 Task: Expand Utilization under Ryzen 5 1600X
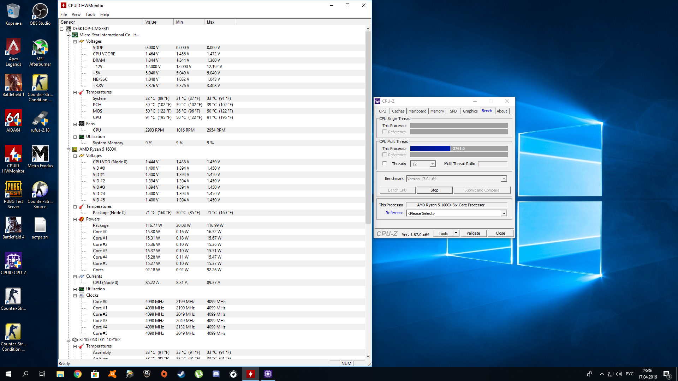click(75, 289)
